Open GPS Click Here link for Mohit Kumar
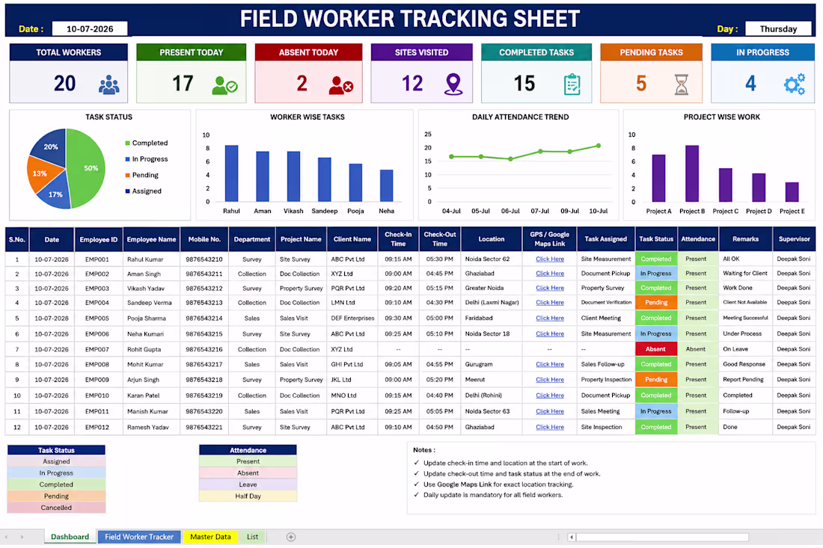The width and height of the screenshot is (823, 548). [x=550, y=364]
